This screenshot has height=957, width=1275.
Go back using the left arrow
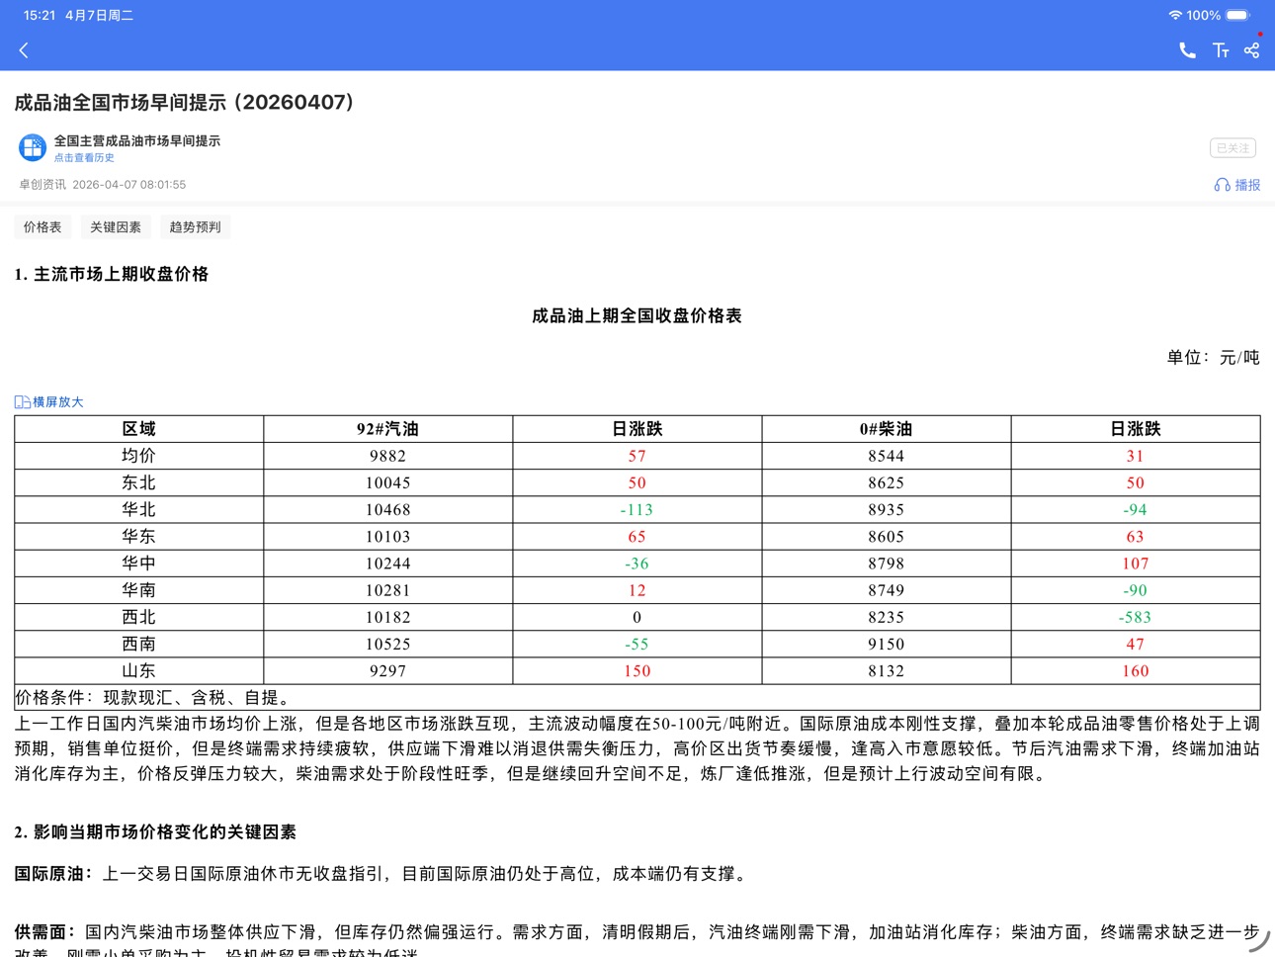click(x=24, y=50)
